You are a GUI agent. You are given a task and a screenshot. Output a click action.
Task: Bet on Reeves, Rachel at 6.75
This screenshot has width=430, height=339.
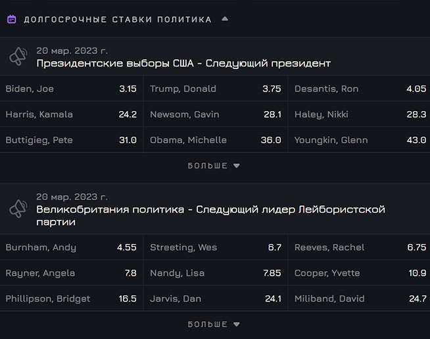359,248
